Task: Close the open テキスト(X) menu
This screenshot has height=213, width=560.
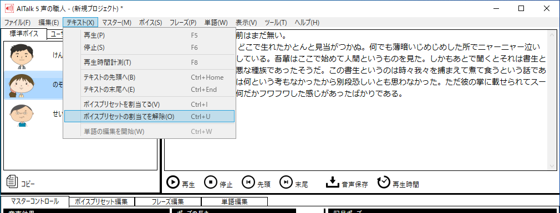Action: (x=80, y=23)
